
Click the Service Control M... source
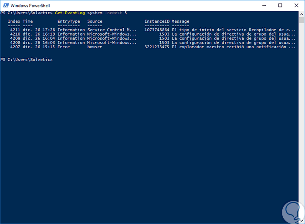pos(112,30)
